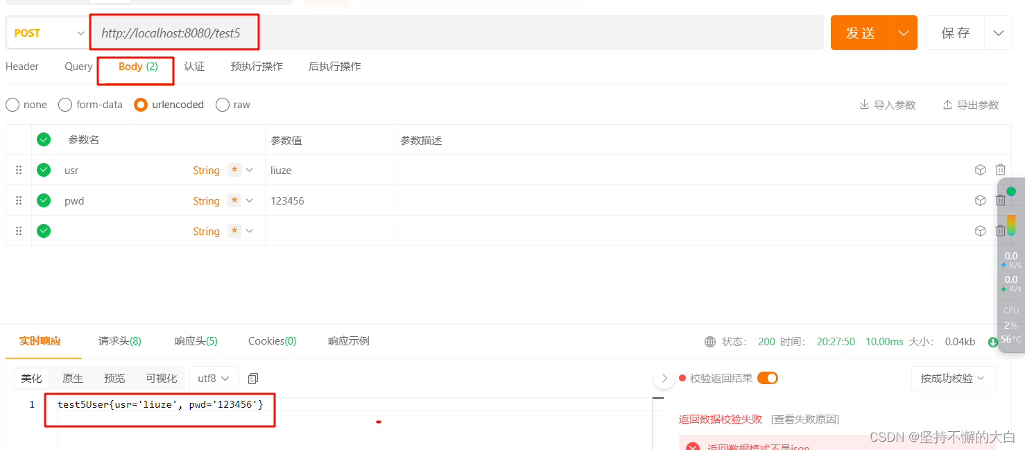The width and height of the screenshot is (1025, 450).
Task: Select the 原生 raw view
Action: coord(73,379)
